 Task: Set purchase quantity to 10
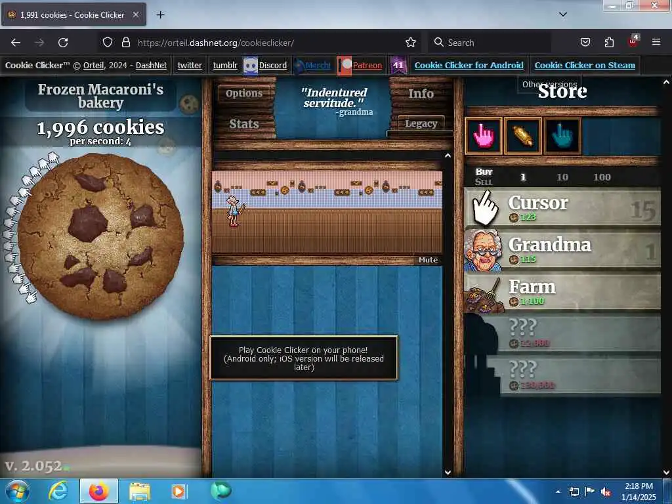click(x=562, y=177)
